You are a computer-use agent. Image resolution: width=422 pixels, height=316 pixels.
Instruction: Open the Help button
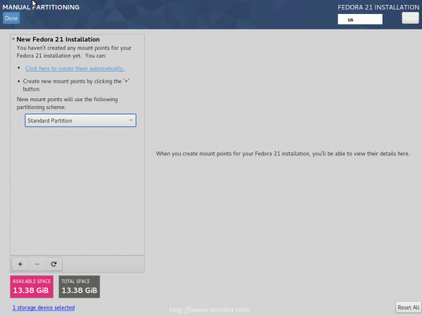click(x=410, y=18)
